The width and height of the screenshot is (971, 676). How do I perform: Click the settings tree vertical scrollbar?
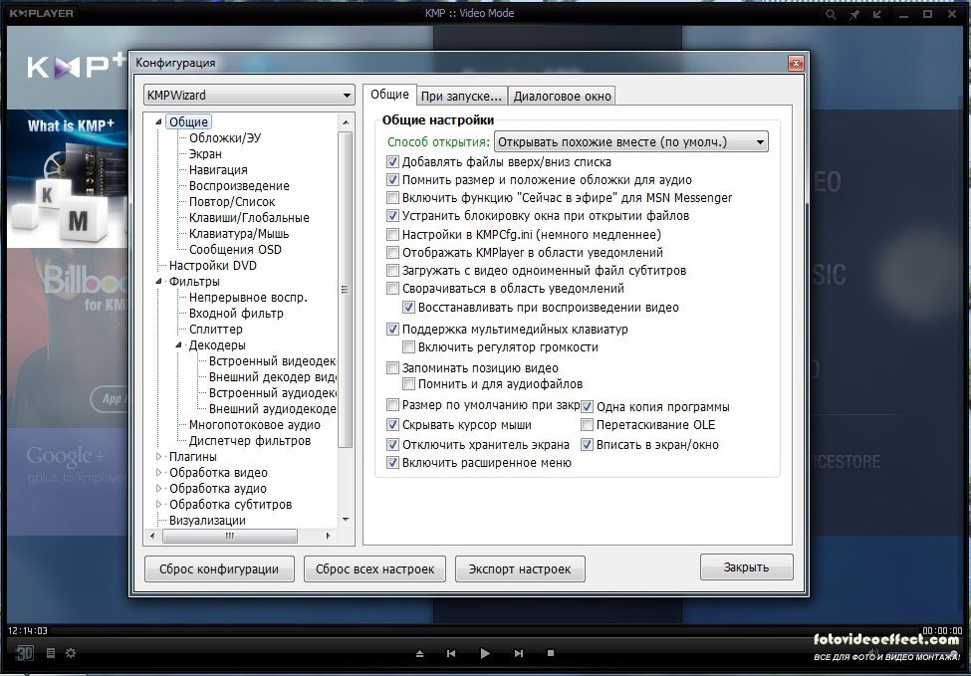pyautogui.click(x=346, y=289)
